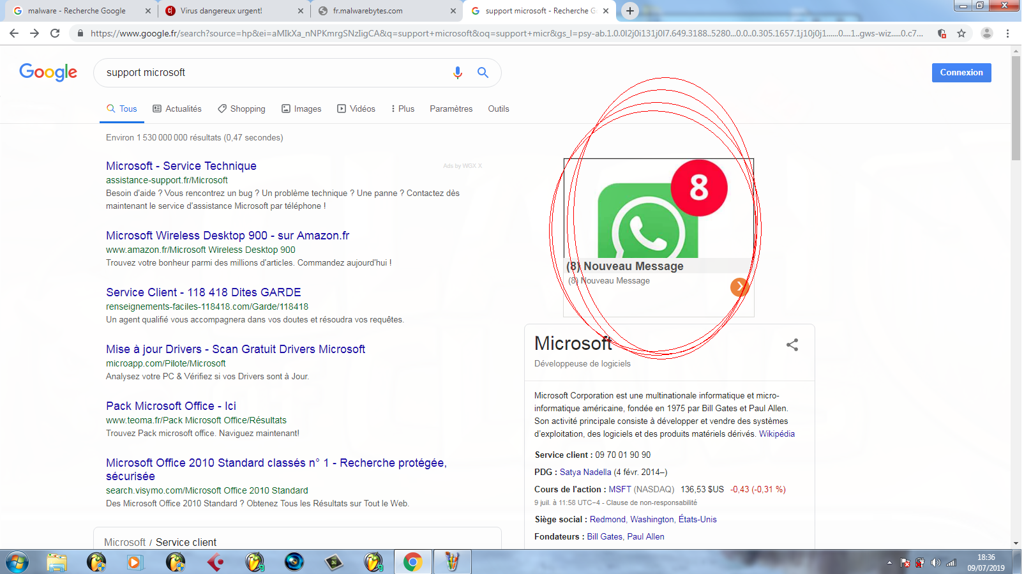Open 'Microsoft Wireless Desktop 900 - sur Amazon.fr'
1024x574 pixels.
pyautogui.click(x=228, y=236)
